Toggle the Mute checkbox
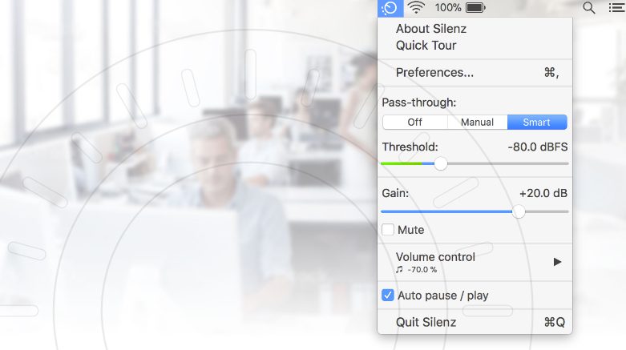Image resolution: width=626 pixels, height=350 pixels. tap(388, 230)
